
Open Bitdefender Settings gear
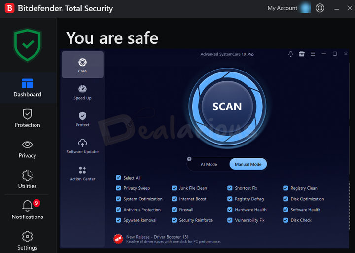click(x=27, y=241)
